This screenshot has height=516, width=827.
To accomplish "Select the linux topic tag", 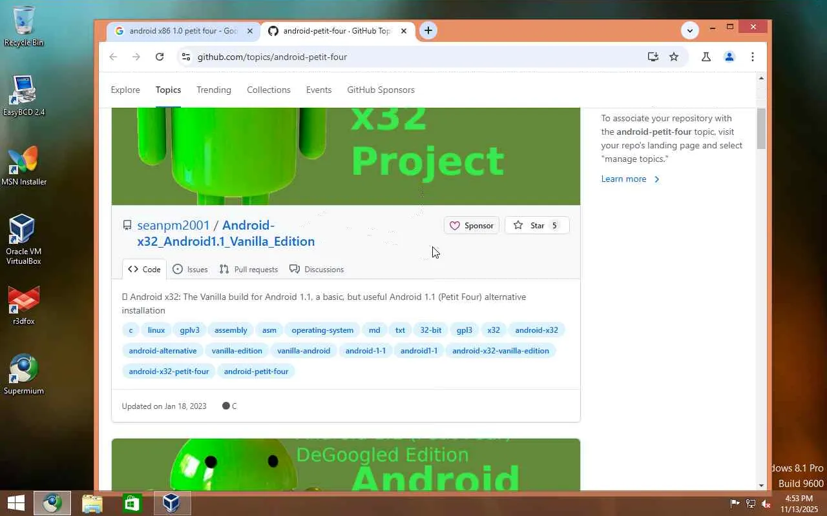I will tap(156, 330).
